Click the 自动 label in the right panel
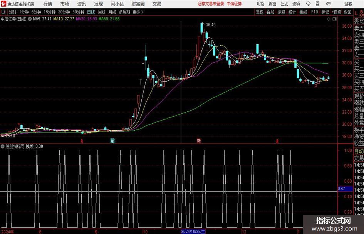The height and width of the screenshot is (234, 364). click(359, 151)
